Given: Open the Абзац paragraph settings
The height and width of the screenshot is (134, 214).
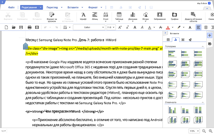Looking at the screenshot, I should point(95,16).
